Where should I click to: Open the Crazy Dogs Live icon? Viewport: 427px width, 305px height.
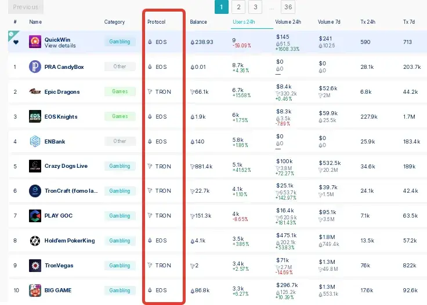click(x=35, y=166)
